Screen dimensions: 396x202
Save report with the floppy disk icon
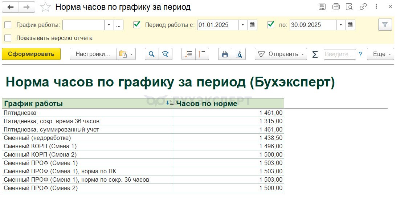322,7
